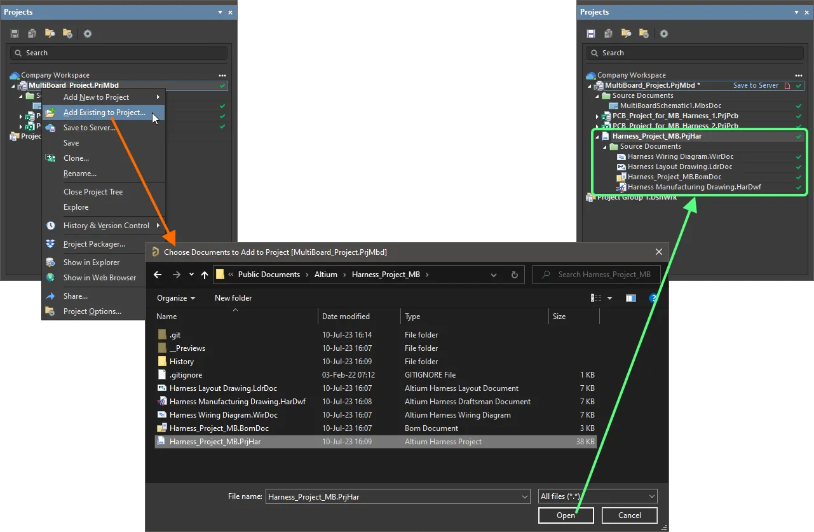Viewport: 814px width, 532px height.
Task: Go back in the file dialog
Action: (x=158, y=275)
